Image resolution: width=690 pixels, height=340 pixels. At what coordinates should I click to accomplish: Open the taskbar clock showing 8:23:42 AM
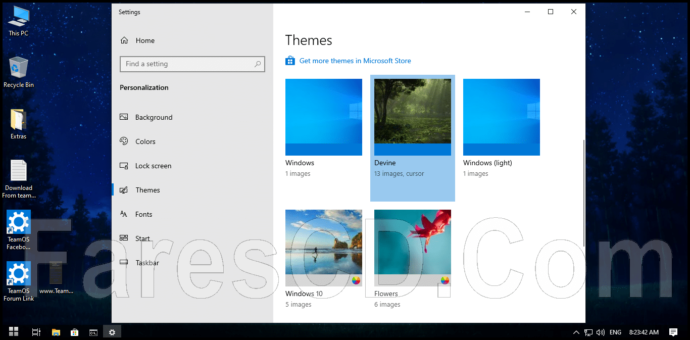point(644,332)
